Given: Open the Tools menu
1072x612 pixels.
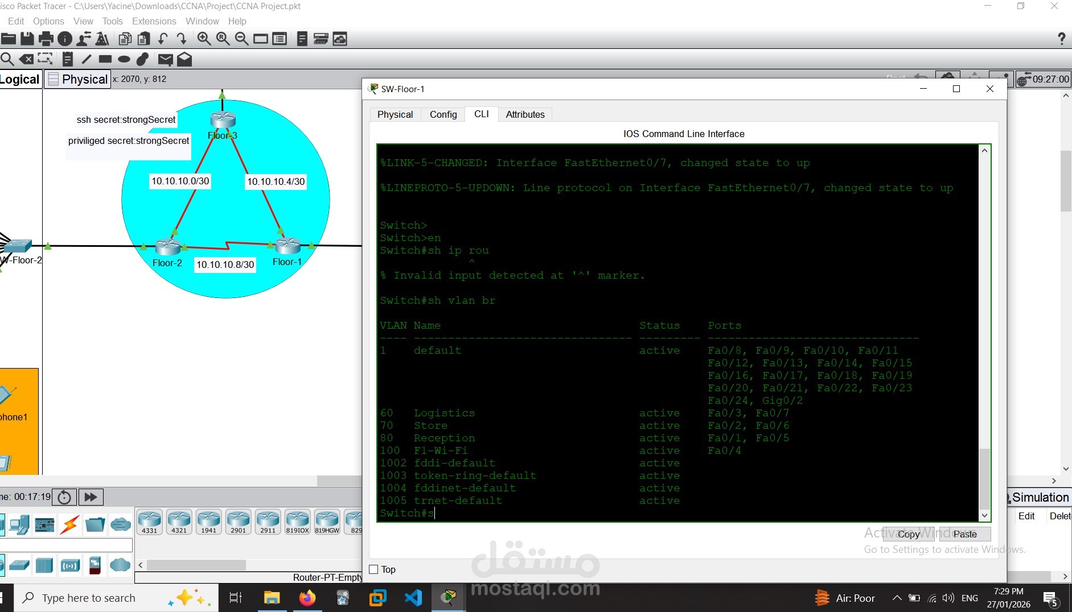Looking at the screenshot, I should click(113, 21).
